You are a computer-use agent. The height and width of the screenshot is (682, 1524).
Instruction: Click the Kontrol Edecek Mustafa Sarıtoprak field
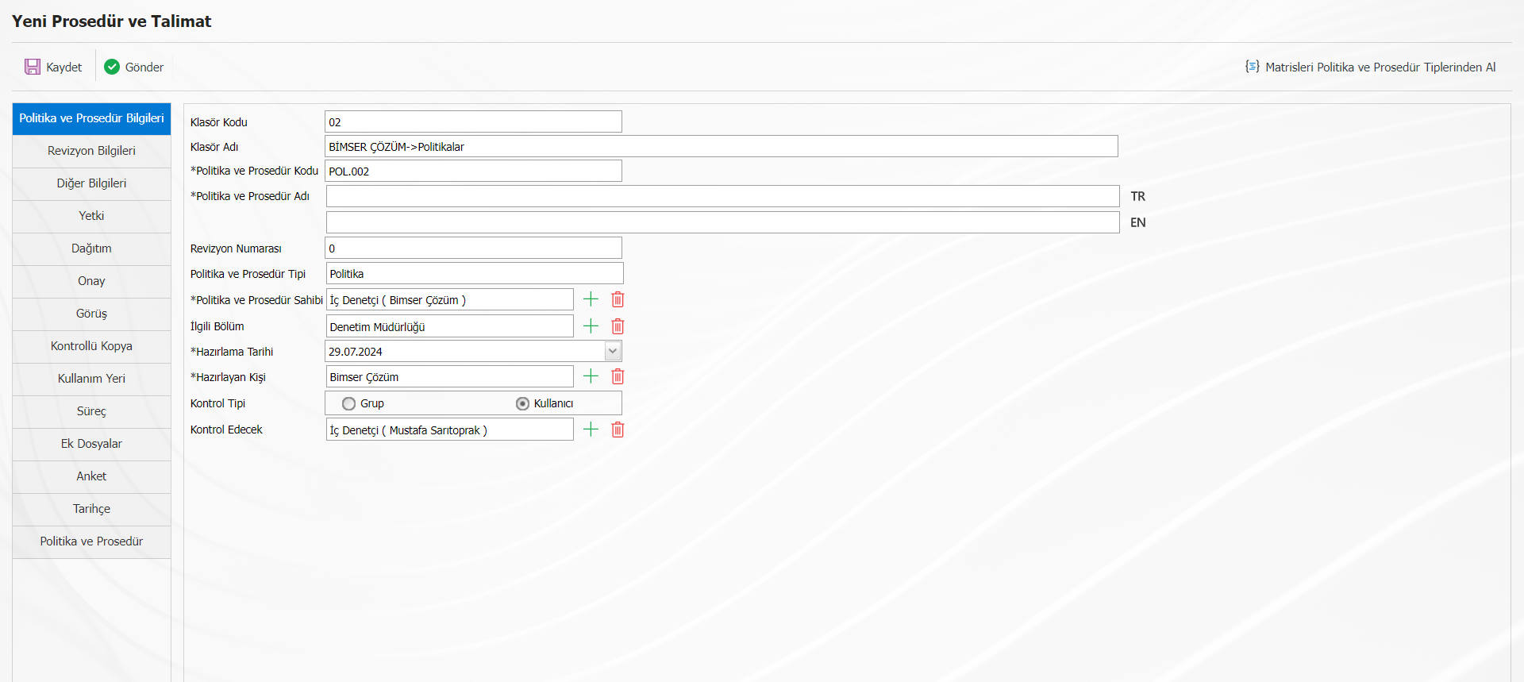coord(449,430)
